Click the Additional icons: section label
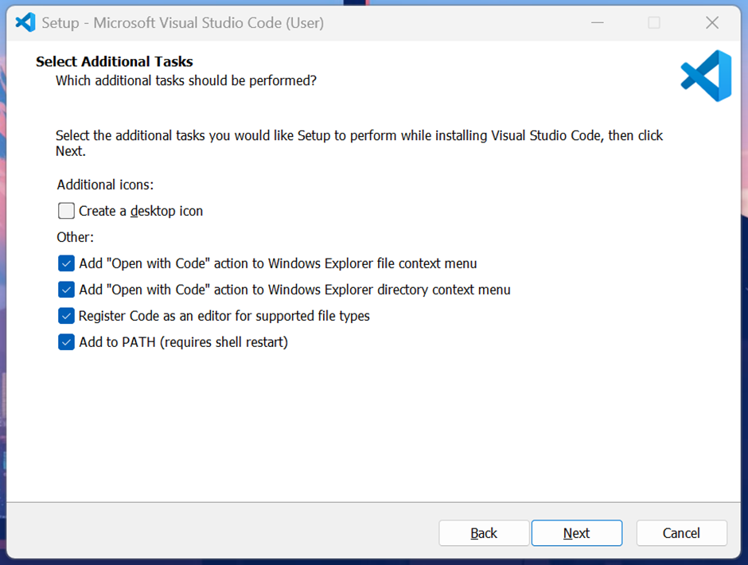The image size is (748, 565). pos(105,185)
